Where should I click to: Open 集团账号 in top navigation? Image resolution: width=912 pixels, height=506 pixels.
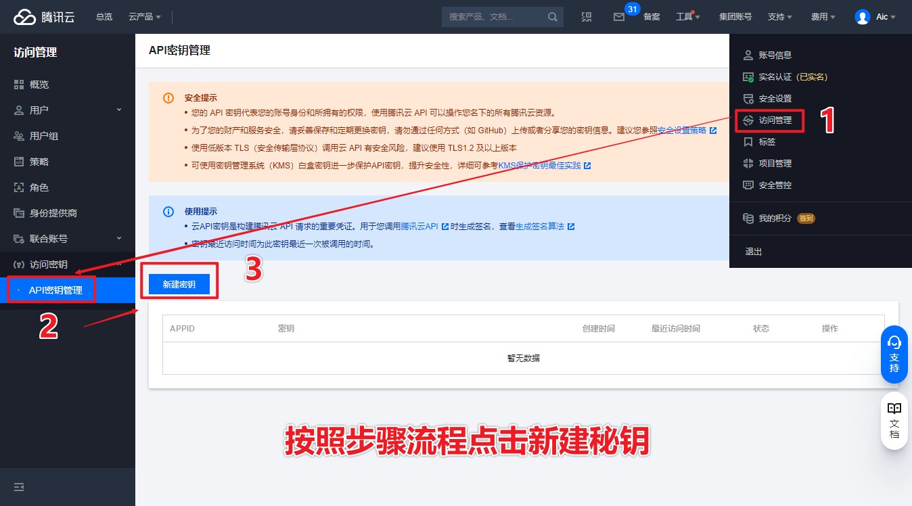point(735,17)
